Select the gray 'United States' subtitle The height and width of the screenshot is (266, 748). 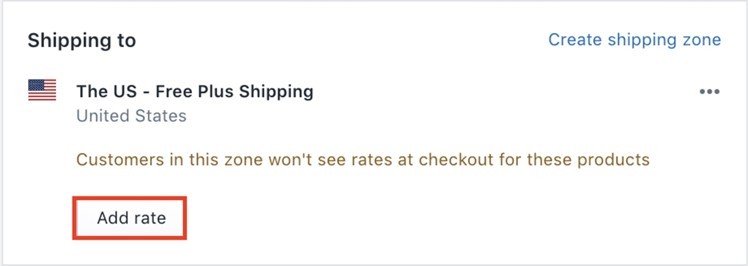(131, 116)
